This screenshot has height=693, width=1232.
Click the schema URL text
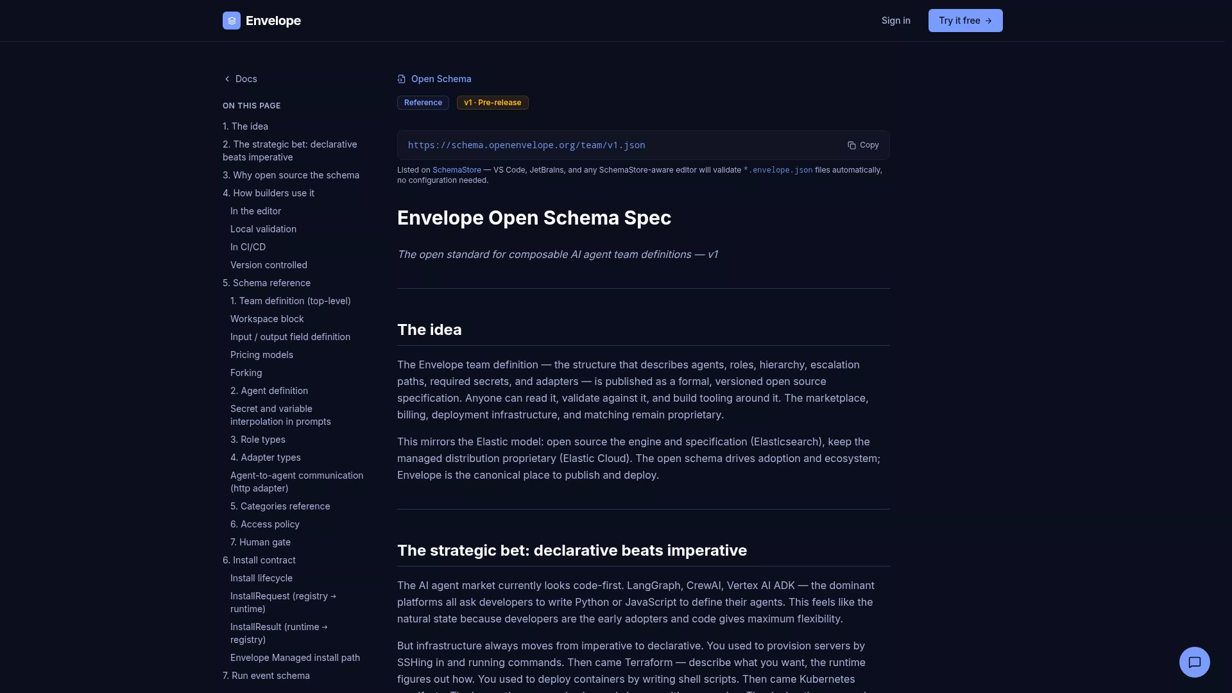point(527,145)
